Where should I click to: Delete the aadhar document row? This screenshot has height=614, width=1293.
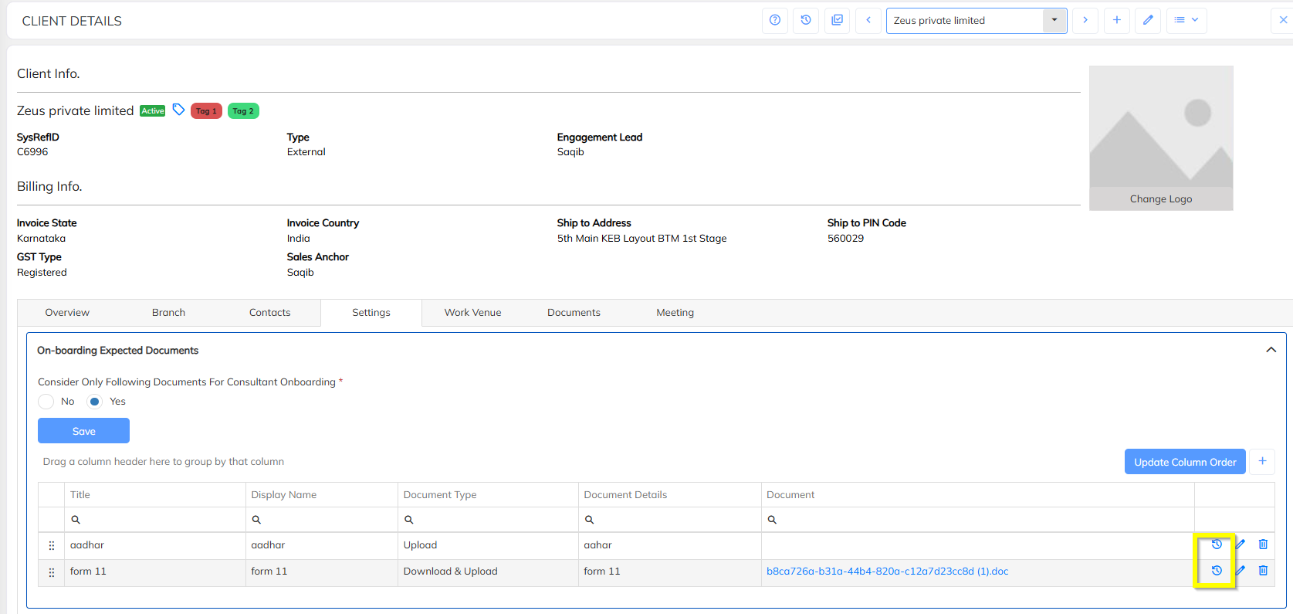click(1263, 544)
